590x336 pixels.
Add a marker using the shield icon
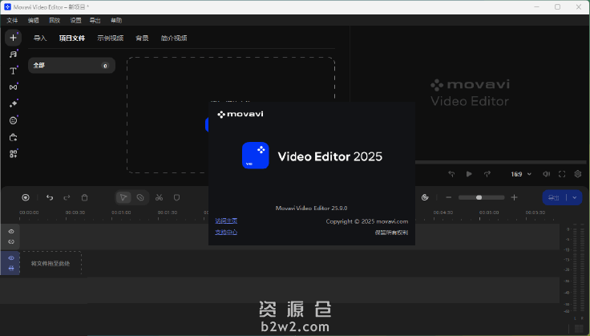176,197
